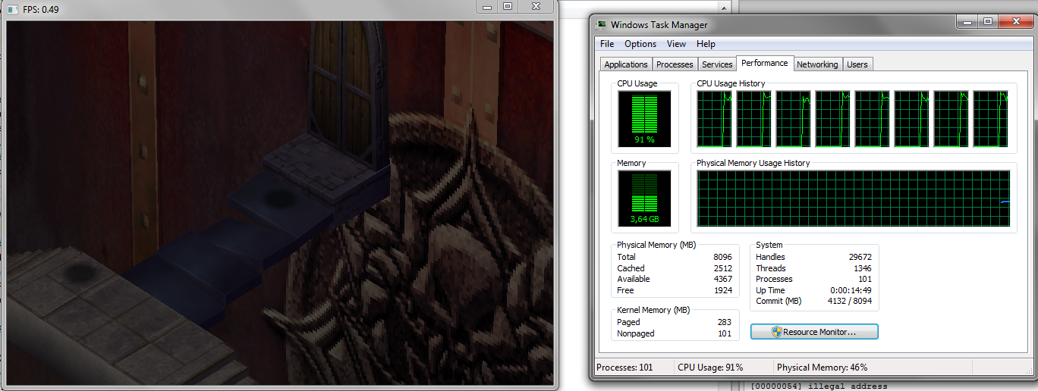Click the FPS window's title bar icon

point(12,9)
